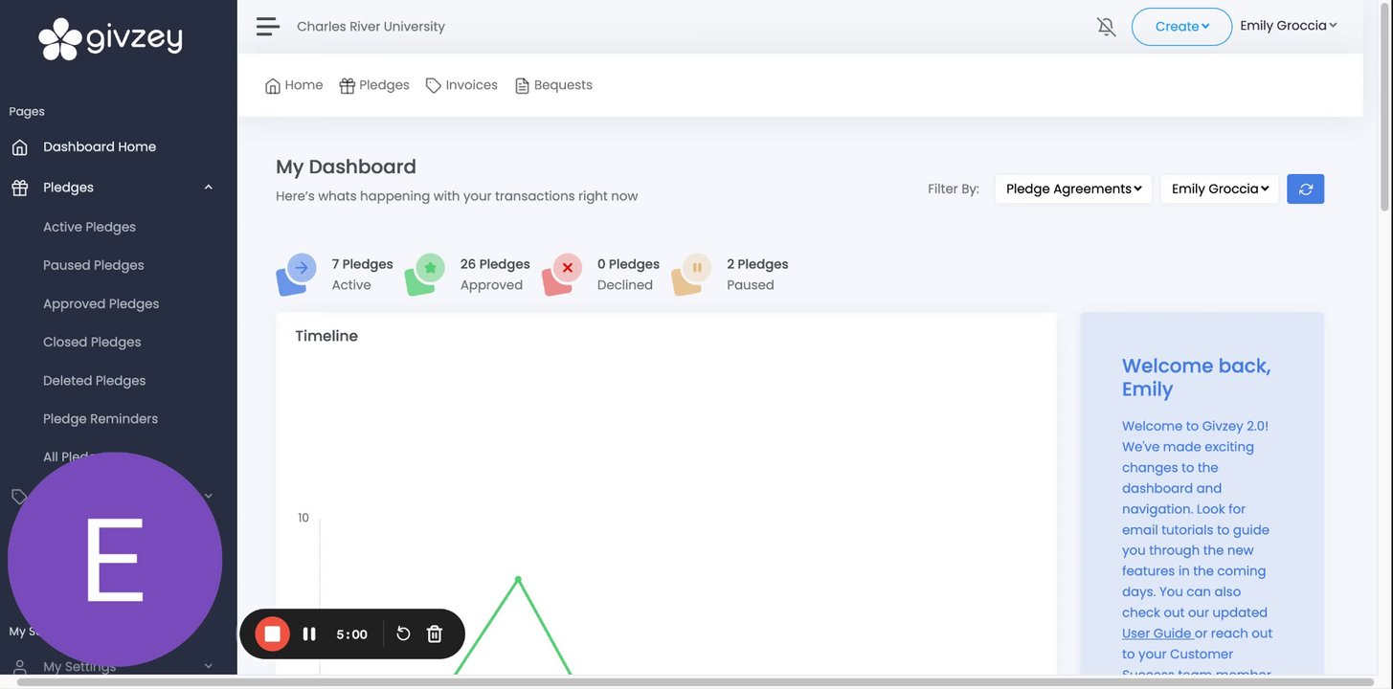
Task: Go to Approved Pledges in sidebar
Action: (101, 303)
